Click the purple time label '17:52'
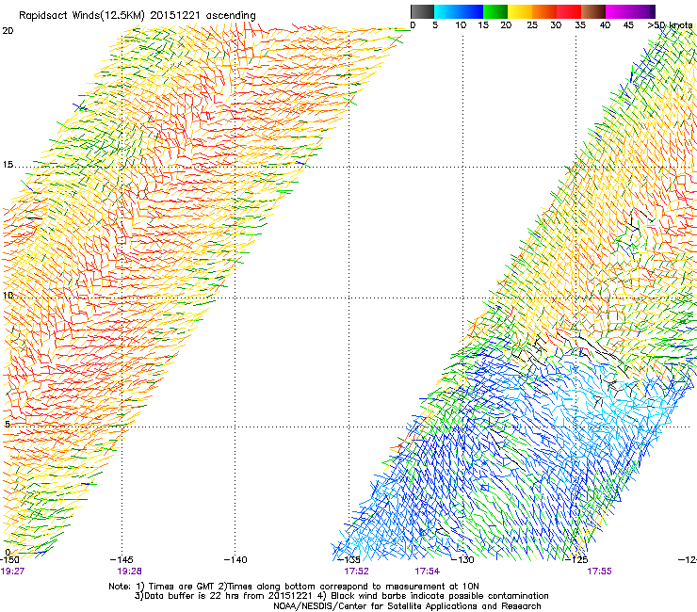Screen dimensions: 697x612 point(356,572)
